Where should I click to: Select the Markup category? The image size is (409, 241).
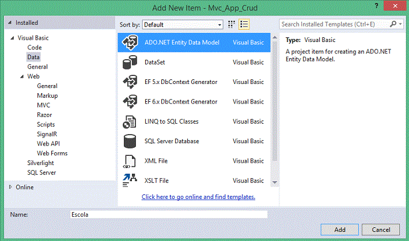pos(47,95)
